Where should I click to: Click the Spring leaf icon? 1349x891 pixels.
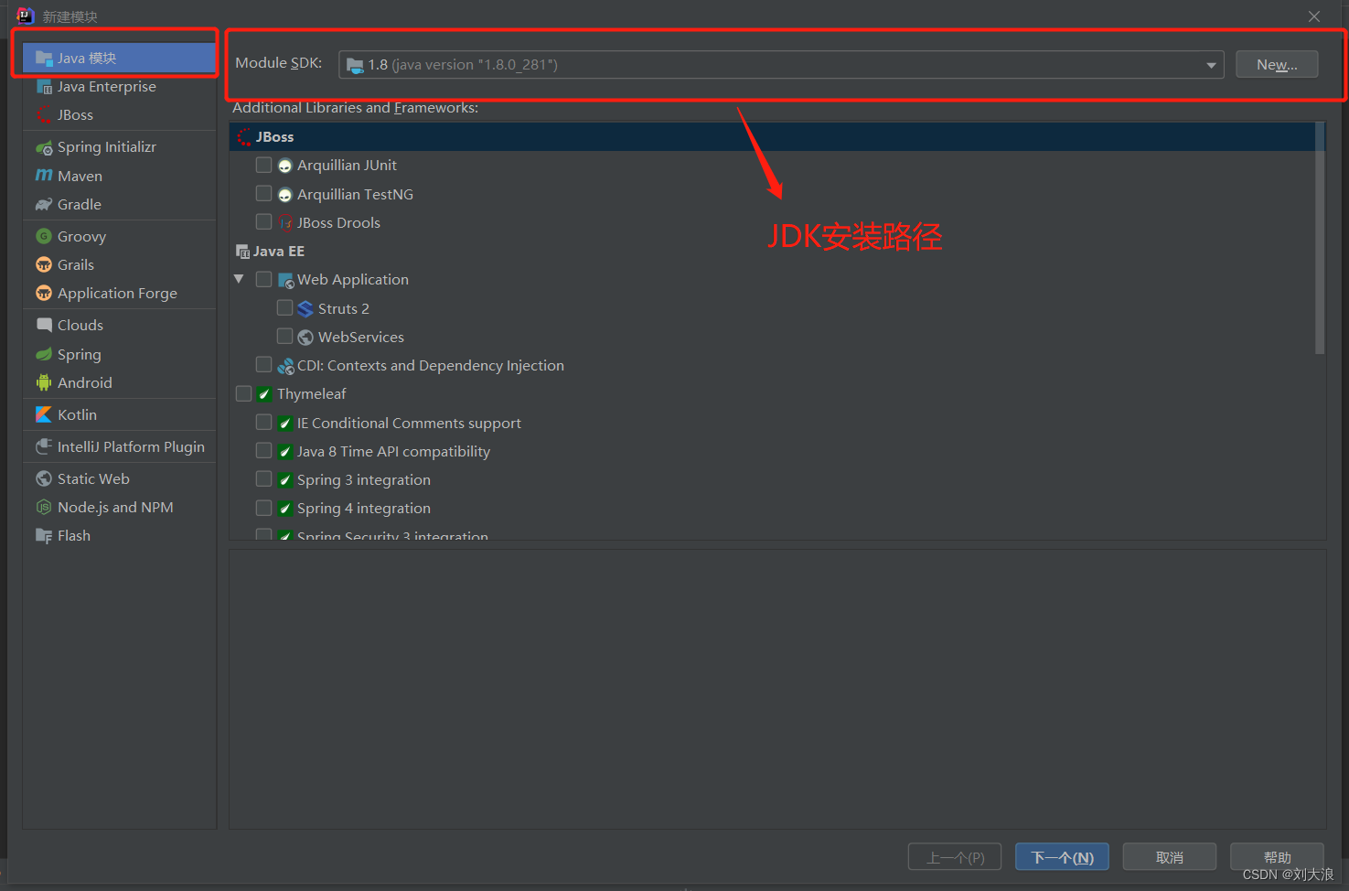point(44,354)
